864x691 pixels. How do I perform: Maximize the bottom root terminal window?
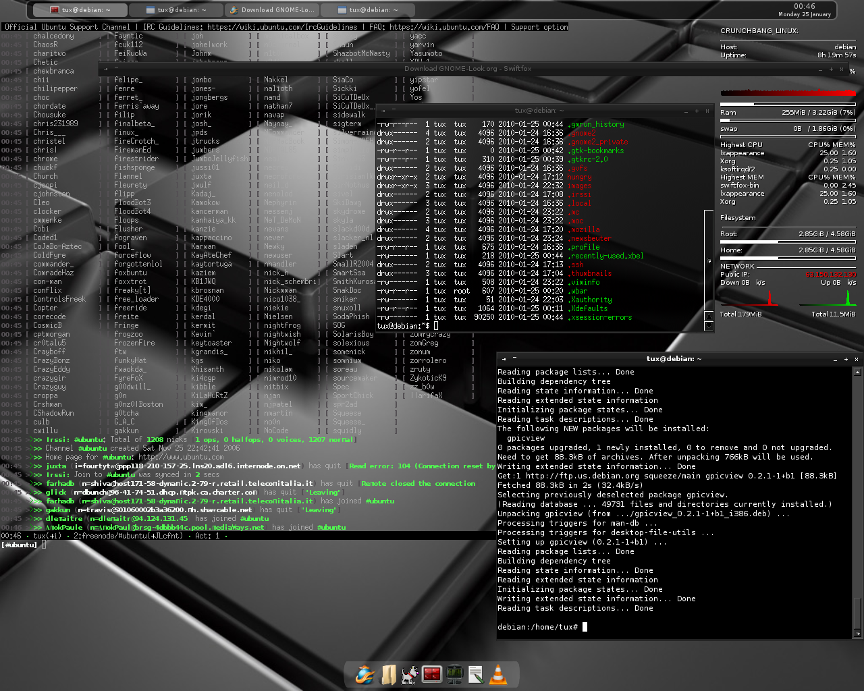click(846, 359)
